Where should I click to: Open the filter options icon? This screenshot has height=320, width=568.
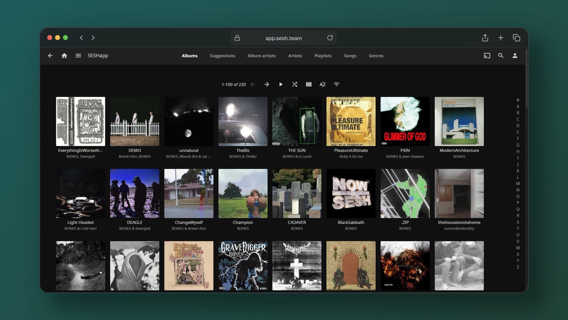tap(337, 84)
